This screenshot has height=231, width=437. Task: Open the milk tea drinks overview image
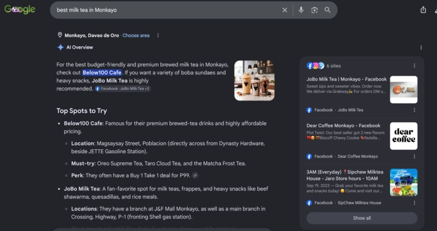click(255, 81)
